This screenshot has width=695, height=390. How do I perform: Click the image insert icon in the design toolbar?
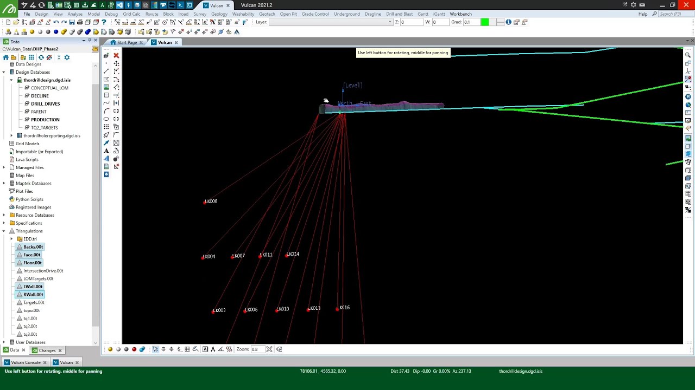pyautogui.click(x=106, y=87)
